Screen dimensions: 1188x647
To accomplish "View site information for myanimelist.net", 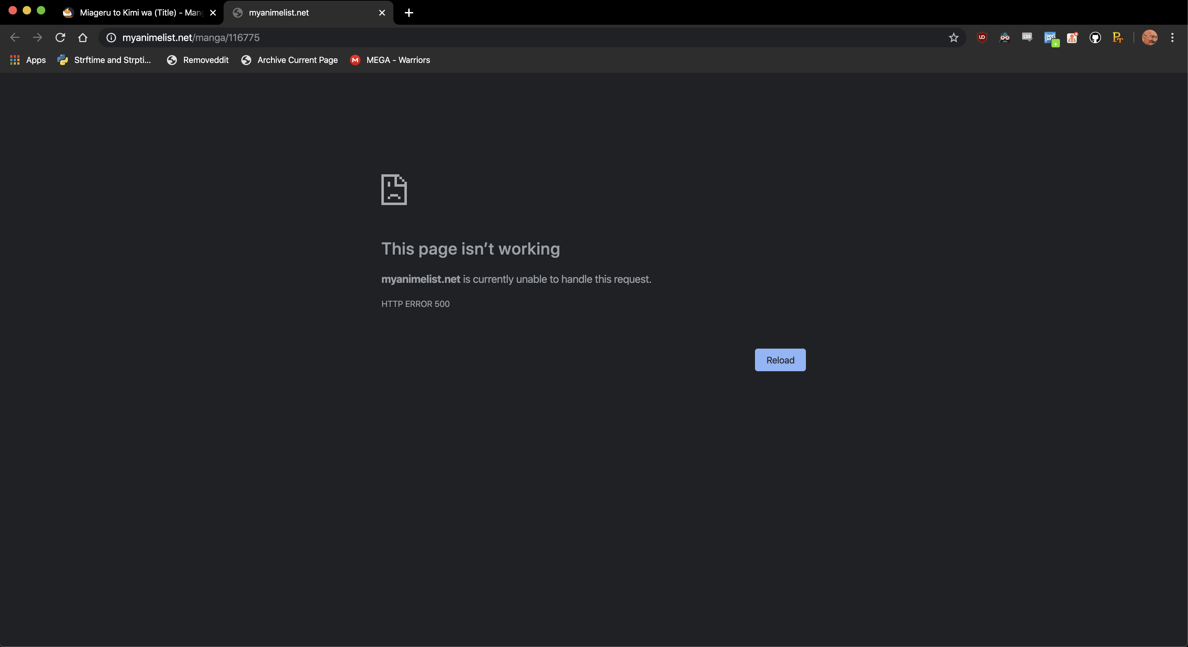I will pyautogui.click(x=111, y=37).
